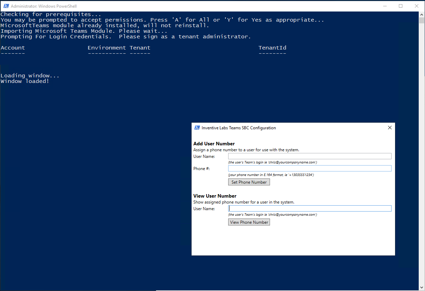Click the View Phone Number button
The height and width of the screenshot is (291, 425).
[x=249, y=222]
